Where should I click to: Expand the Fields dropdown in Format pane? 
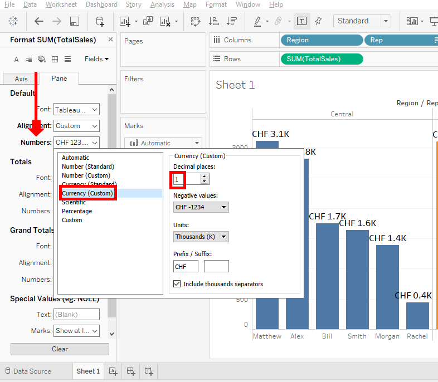click(96, 59)
